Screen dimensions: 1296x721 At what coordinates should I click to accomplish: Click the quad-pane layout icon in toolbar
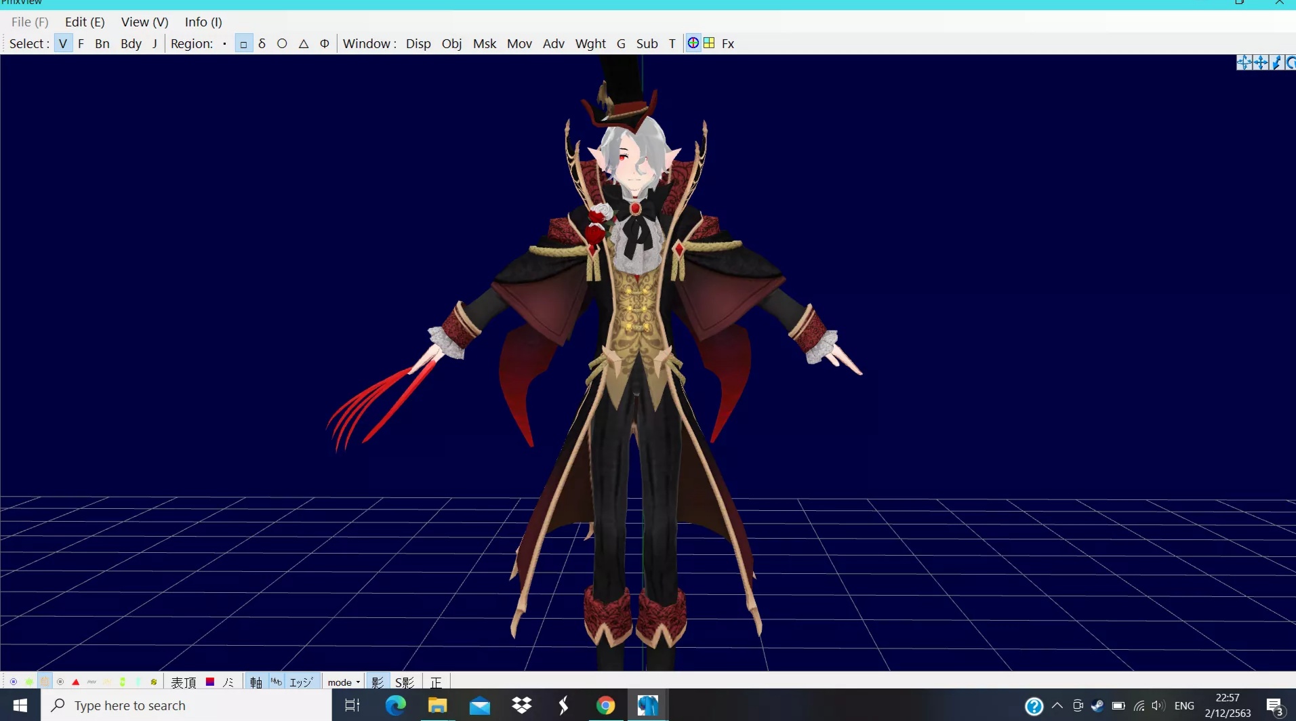pos(708,42)
